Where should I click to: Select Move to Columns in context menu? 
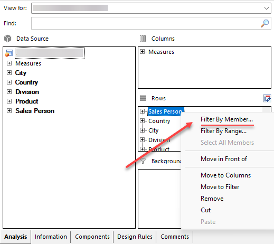point(226,175)
